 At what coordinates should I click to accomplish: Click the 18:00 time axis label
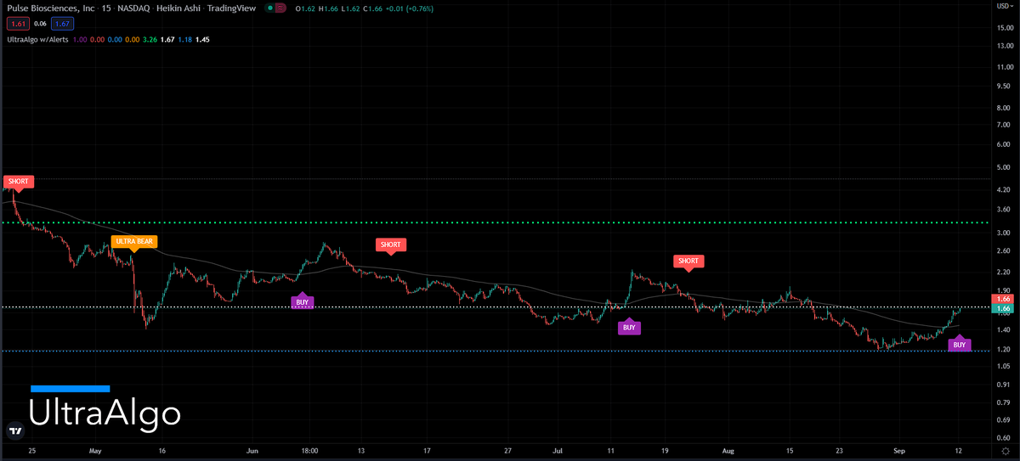[x=309, y=453]
